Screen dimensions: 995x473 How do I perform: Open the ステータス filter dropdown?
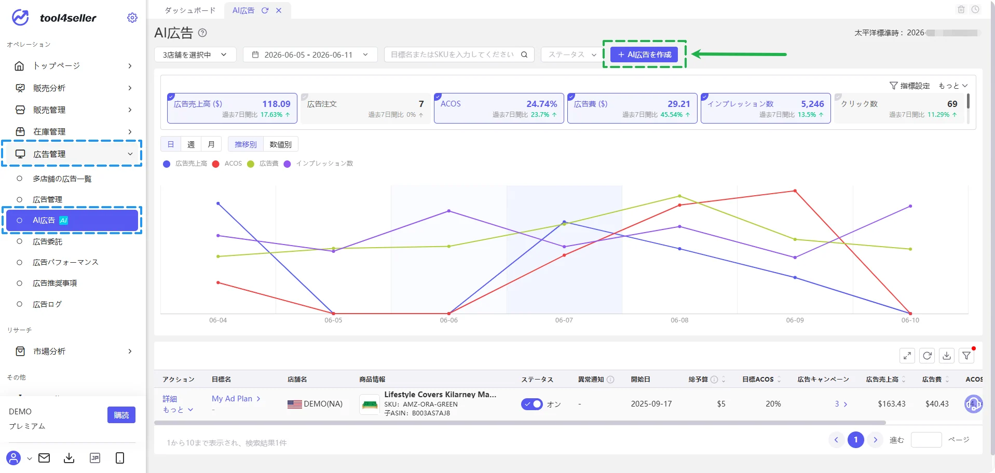pos(573,55)
